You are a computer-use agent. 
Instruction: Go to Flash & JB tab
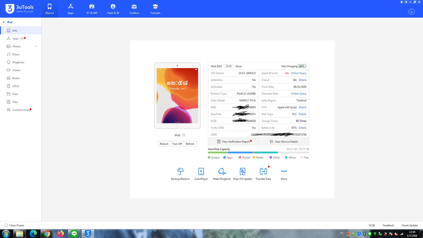(x=113, y=9)
